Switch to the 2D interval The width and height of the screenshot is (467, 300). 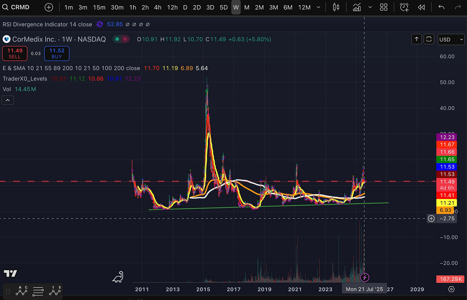point(197,7)
